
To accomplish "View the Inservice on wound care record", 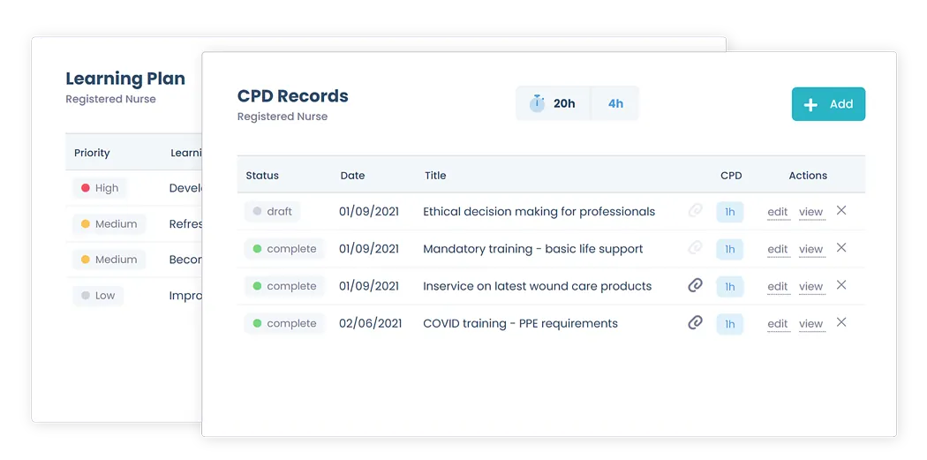I will (811, 287).
